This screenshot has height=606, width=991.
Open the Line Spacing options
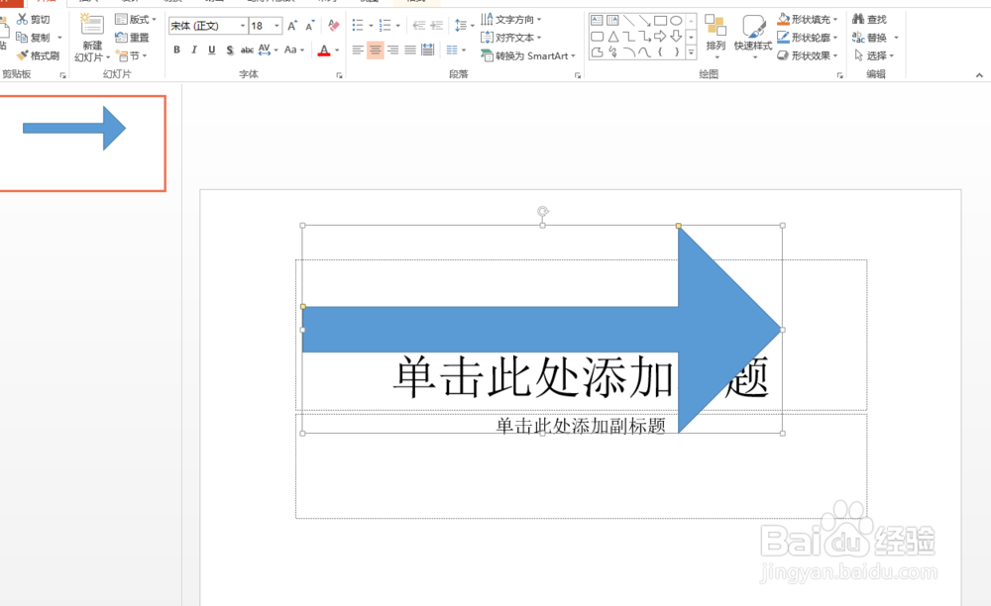(x=464, y=26)
